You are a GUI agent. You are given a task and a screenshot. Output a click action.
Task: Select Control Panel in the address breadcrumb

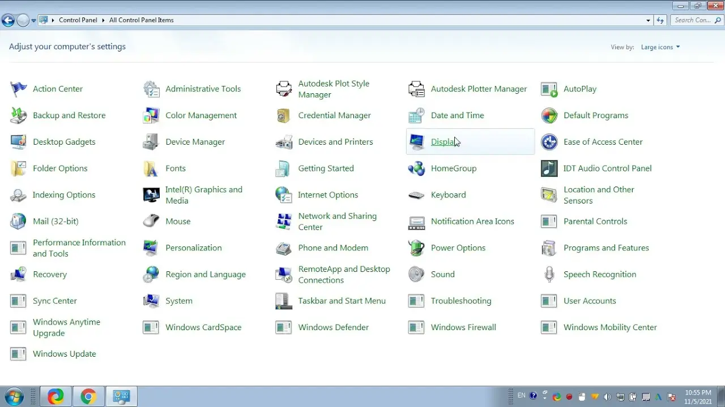point(78,20)
